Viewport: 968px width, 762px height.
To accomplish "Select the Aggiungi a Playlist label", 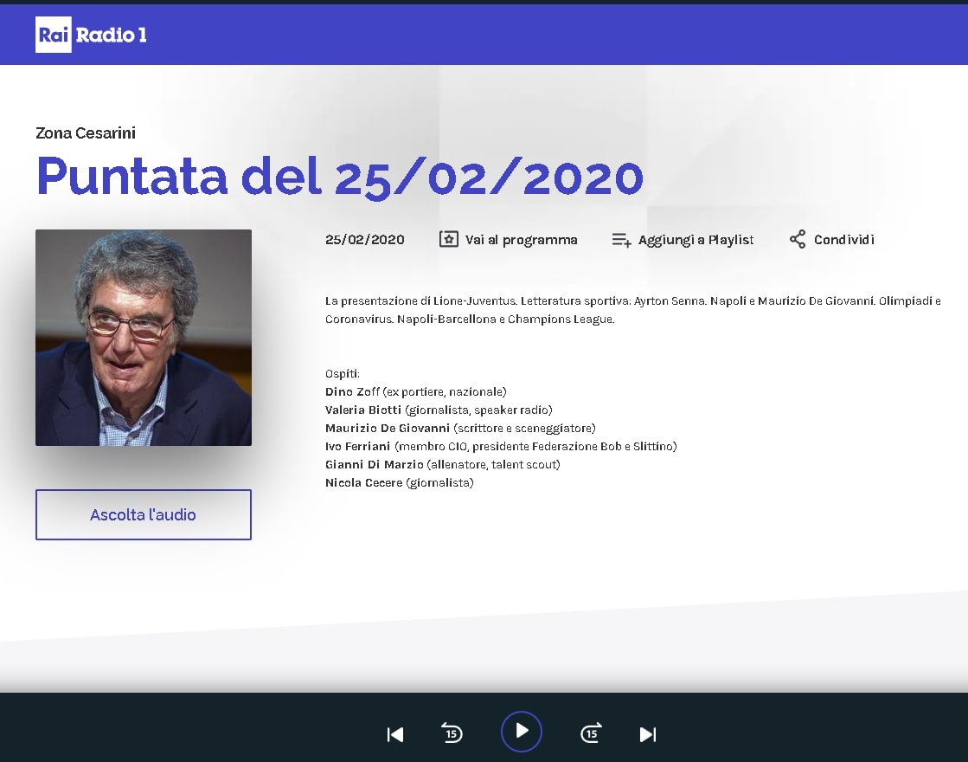I will coord(696,240).
